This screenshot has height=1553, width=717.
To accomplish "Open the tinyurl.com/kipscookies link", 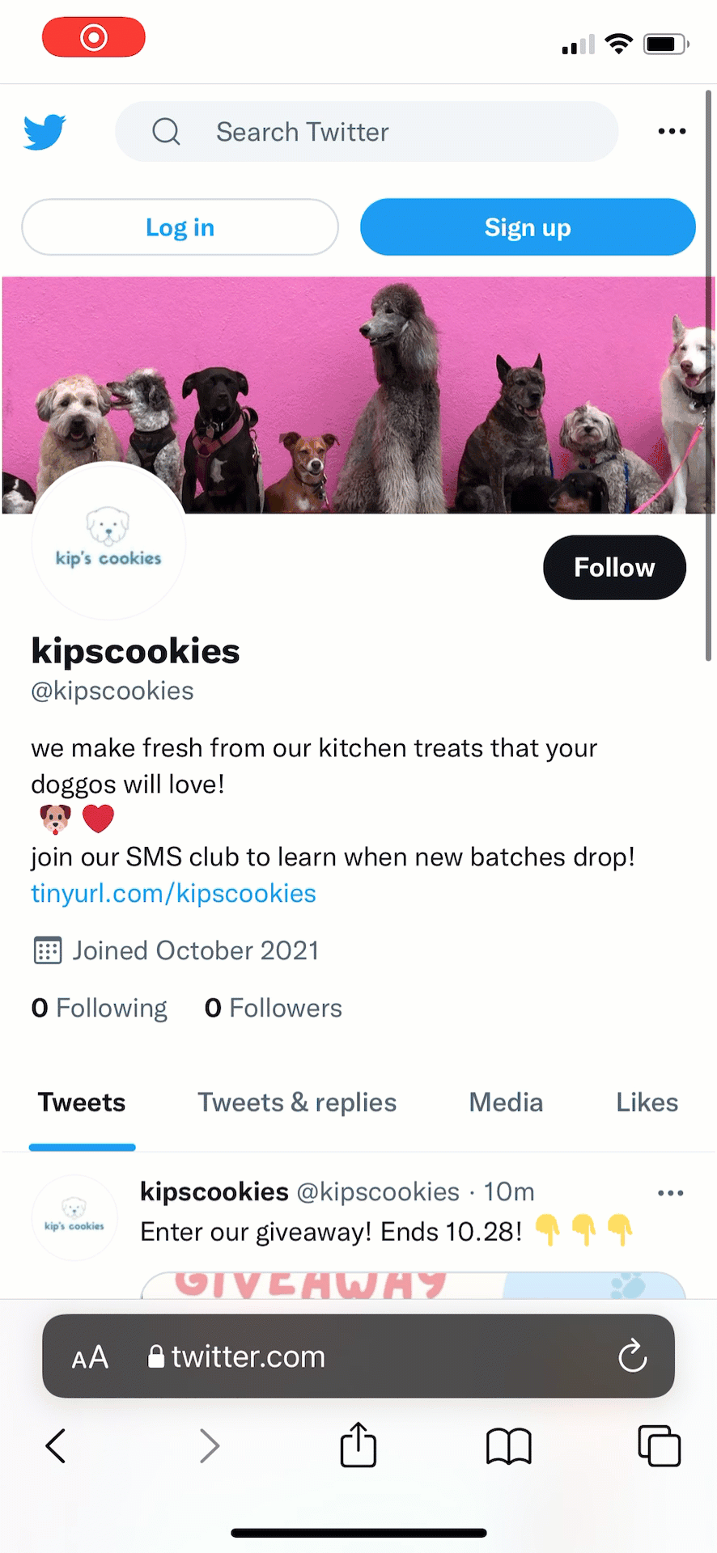I will (x=173, y=894).
